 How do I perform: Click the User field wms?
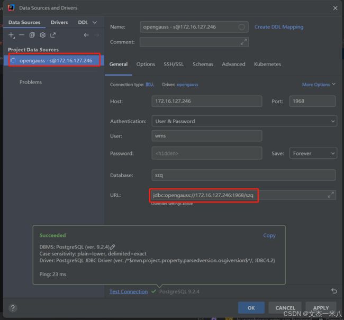(x=206, y=136)
